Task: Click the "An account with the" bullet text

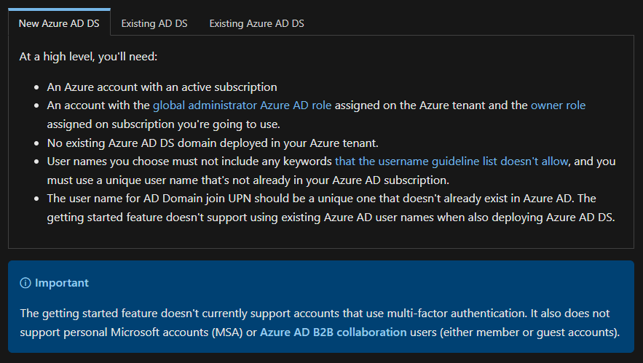Action: click(98, 105)
